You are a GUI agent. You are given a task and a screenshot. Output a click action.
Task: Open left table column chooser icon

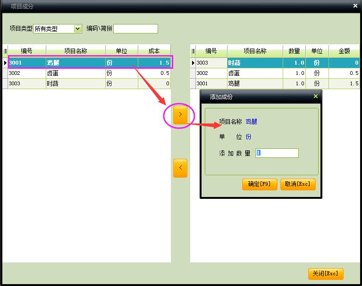5,51
